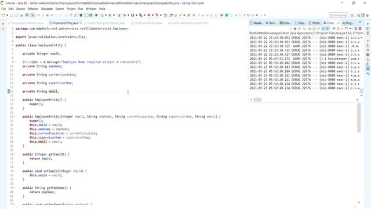Screen dimensions: 371x209
Task: Open the External Tools dropdown arrow
Action: pos(144,15)
